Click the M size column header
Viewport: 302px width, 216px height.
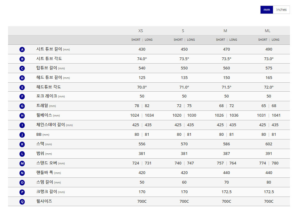(225, 31)
